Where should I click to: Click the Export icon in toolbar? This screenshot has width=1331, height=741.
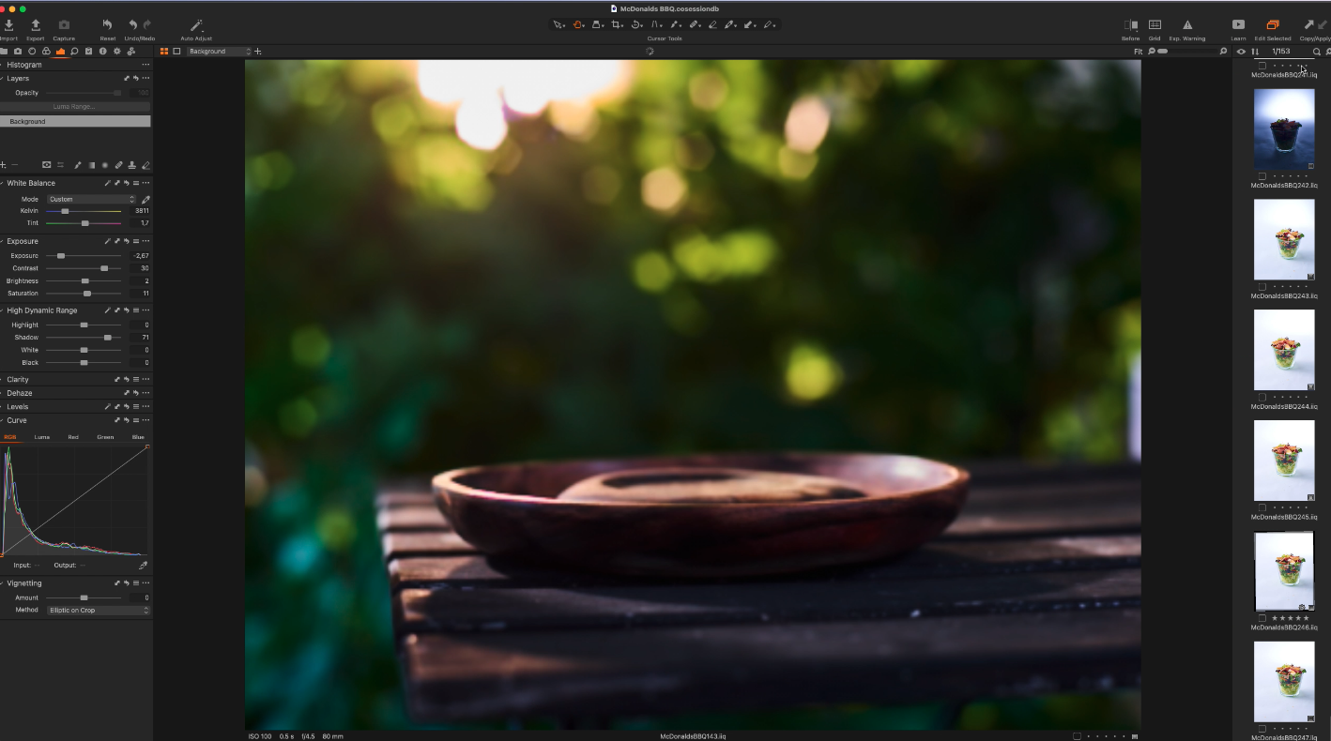pos(36,24)
